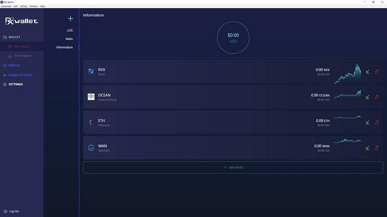Go to IMPORT WALLET label
This screenshot has height=217, width=387.
[x=23, y=56]
